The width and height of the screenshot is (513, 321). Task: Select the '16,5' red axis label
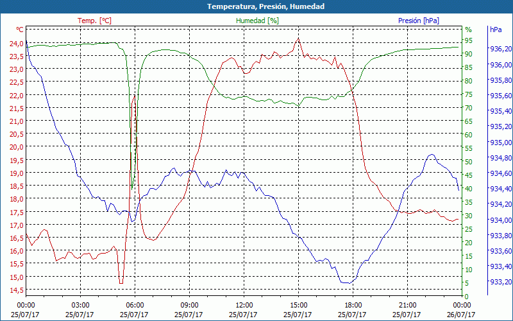(17, 238)
